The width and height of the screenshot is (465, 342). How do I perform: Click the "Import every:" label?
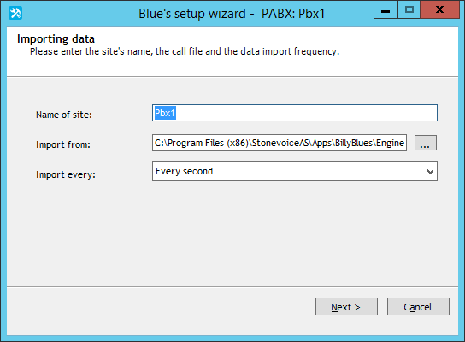point(66,174)
